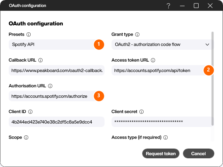Screen dimensions: 223x167
Task: Click the Client secret info icon
Action: point(141,112)
